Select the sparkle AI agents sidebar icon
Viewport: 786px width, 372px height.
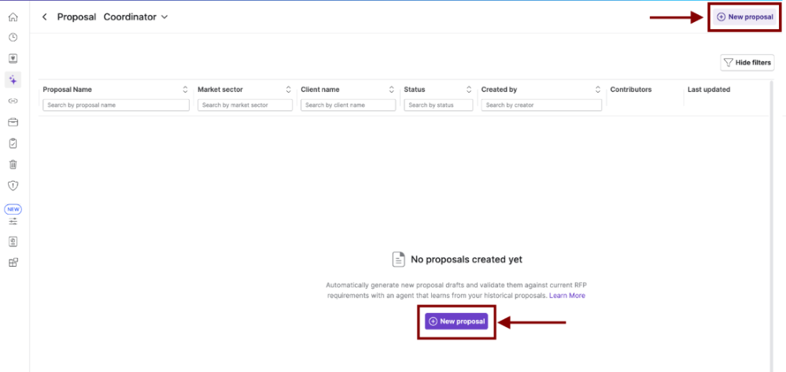13,79
